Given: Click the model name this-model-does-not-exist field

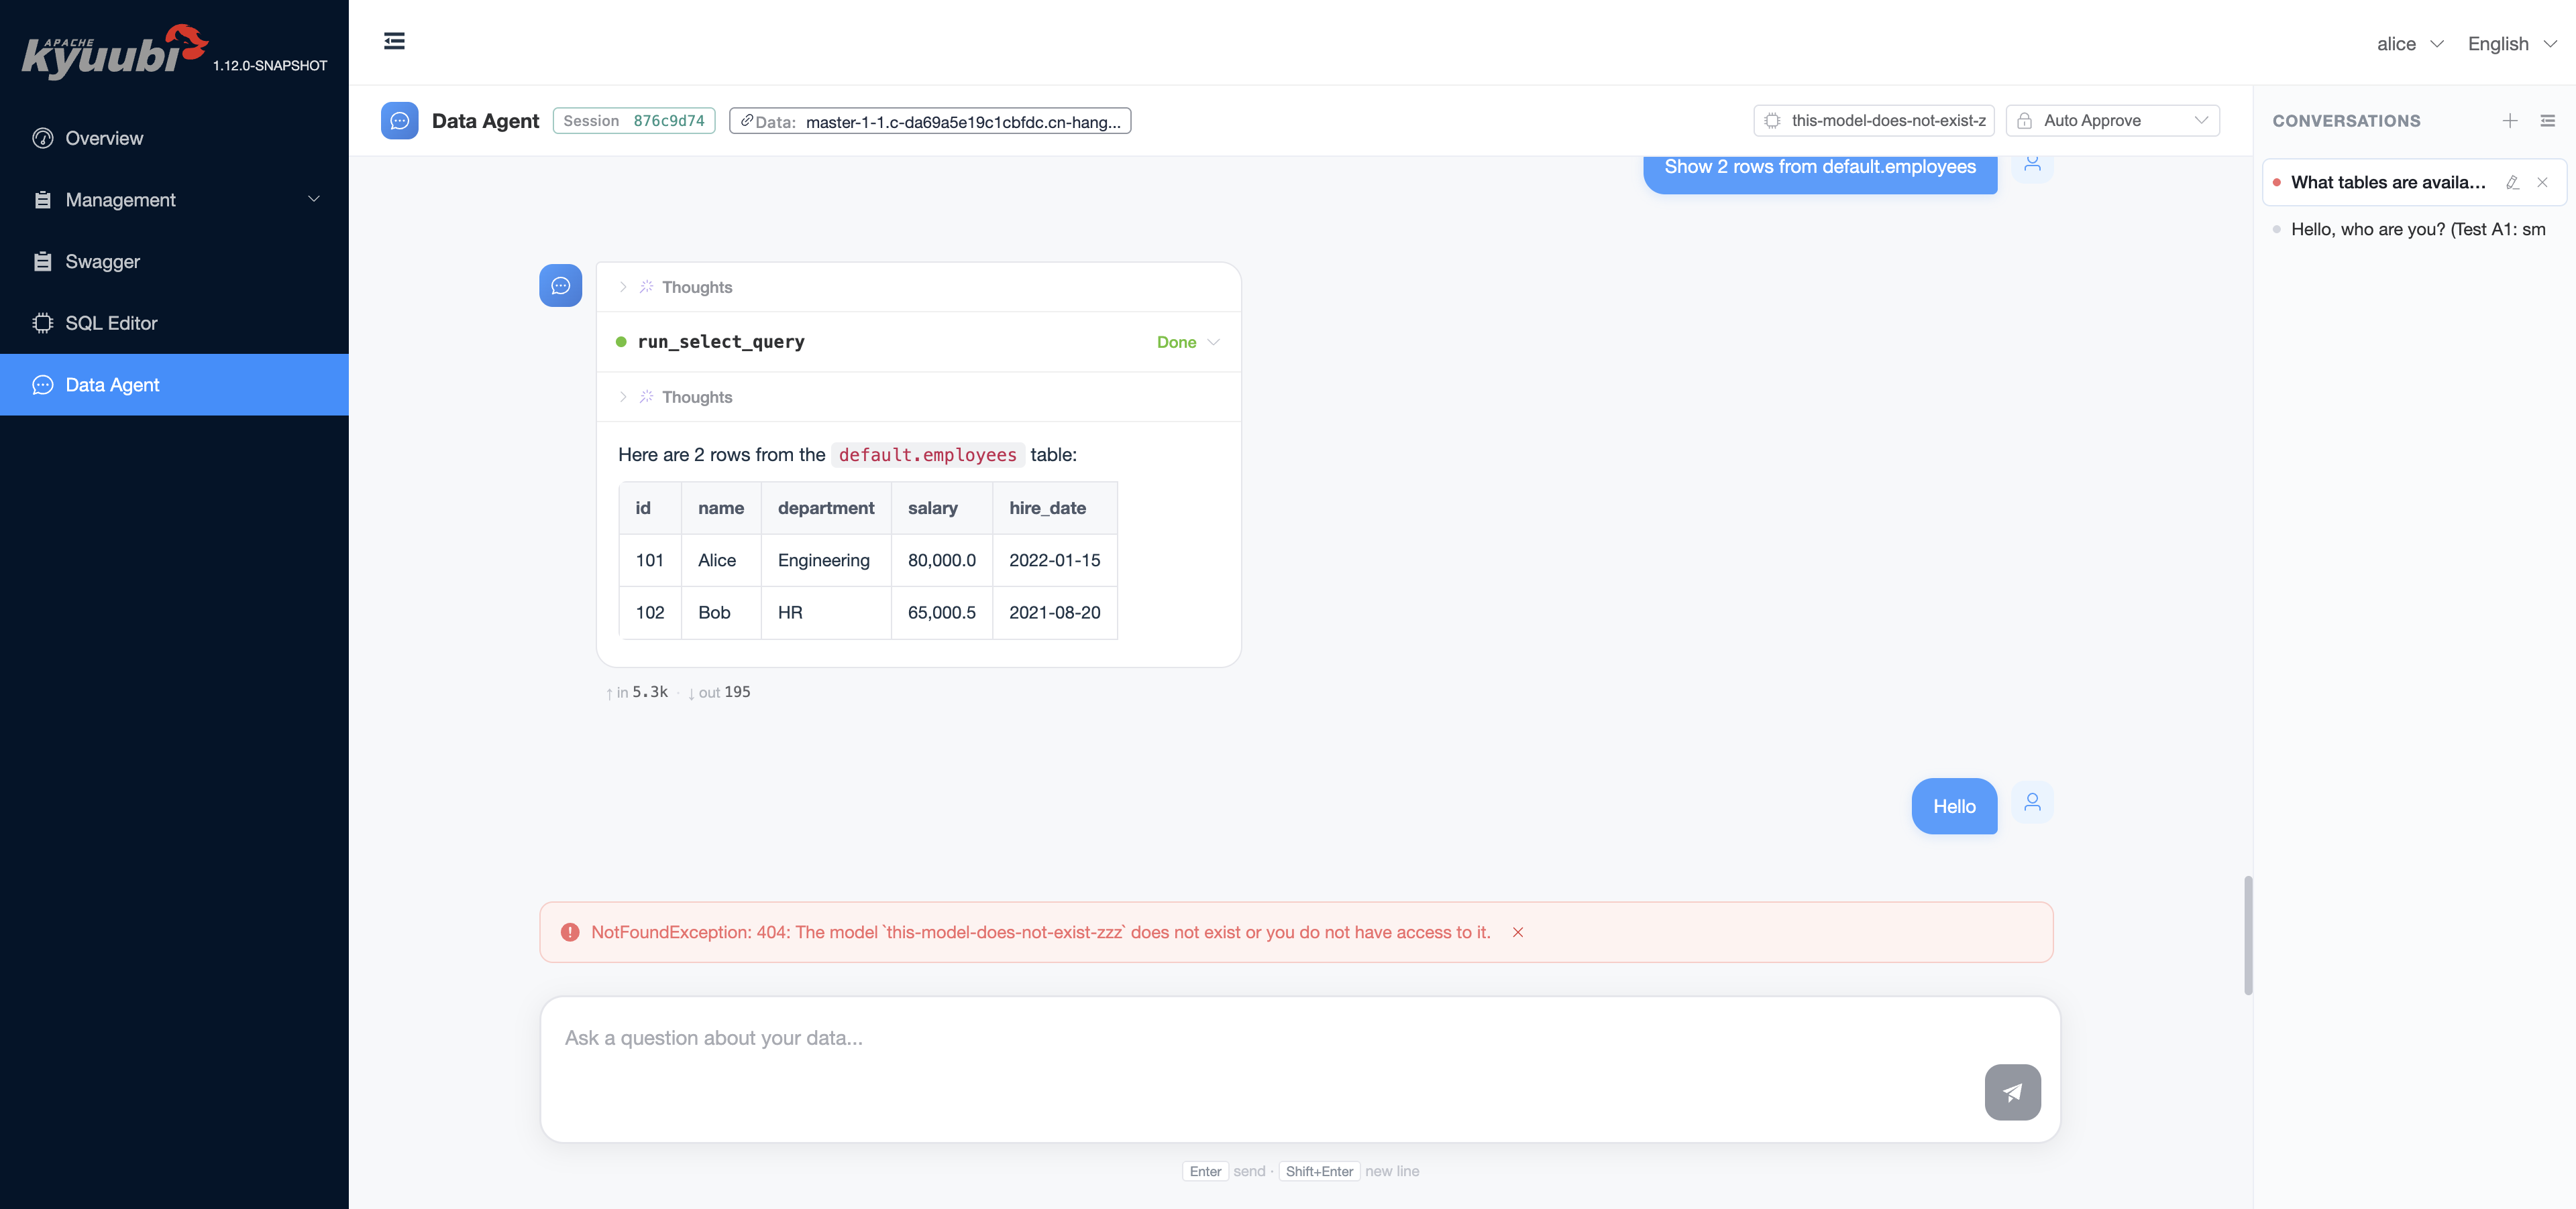Looking at the screenshot, I should [x=1874, y=120].
